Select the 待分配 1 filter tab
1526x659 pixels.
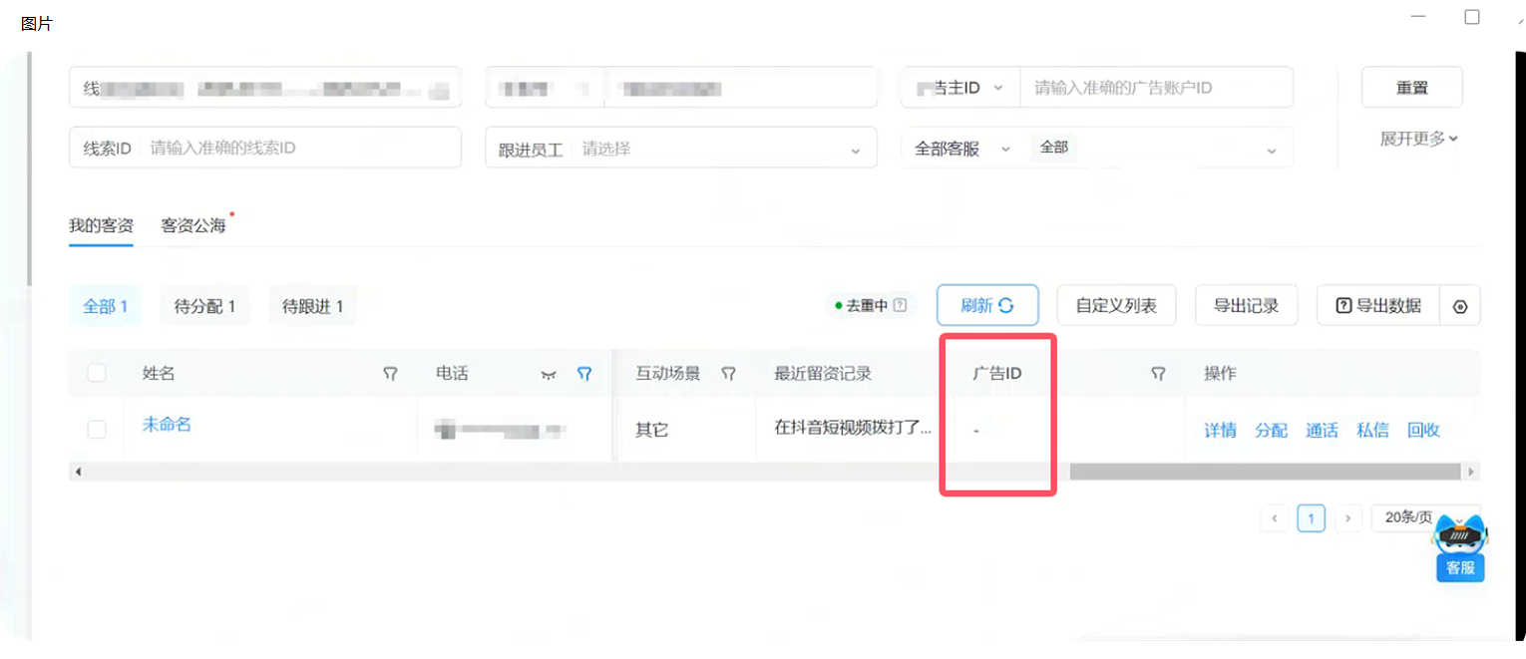coord(204,306)
